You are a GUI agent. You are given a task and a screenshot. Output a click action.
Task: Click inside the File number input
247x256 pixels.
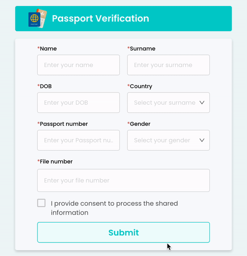[123, 181]
